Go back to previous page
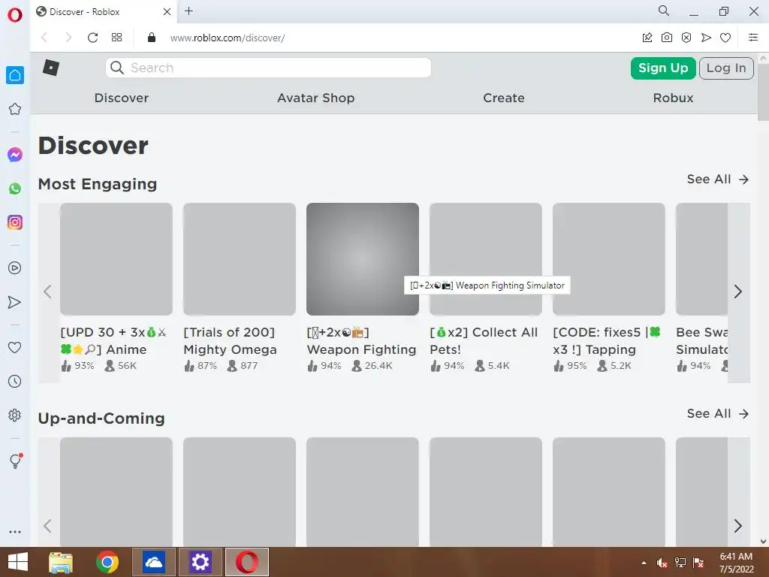This screenshot has height=577, width=769. click(44, 38)
